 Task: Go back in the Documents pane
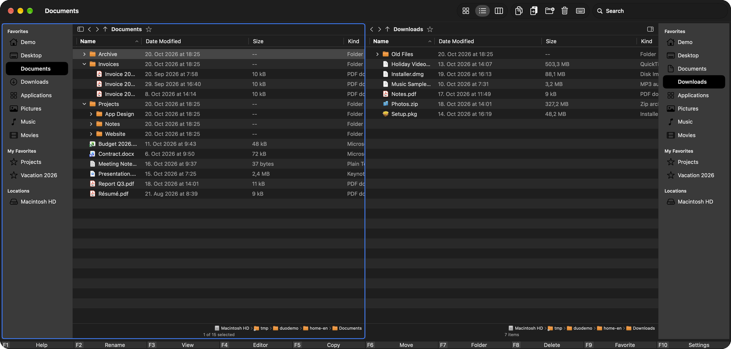tap(89, 29)
